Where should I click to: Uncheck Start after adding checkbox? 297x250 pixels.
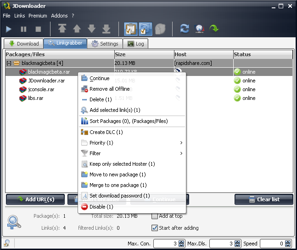pos(155,228)
